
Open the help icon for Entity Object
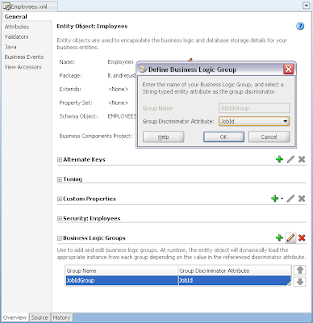coord(300,26)
